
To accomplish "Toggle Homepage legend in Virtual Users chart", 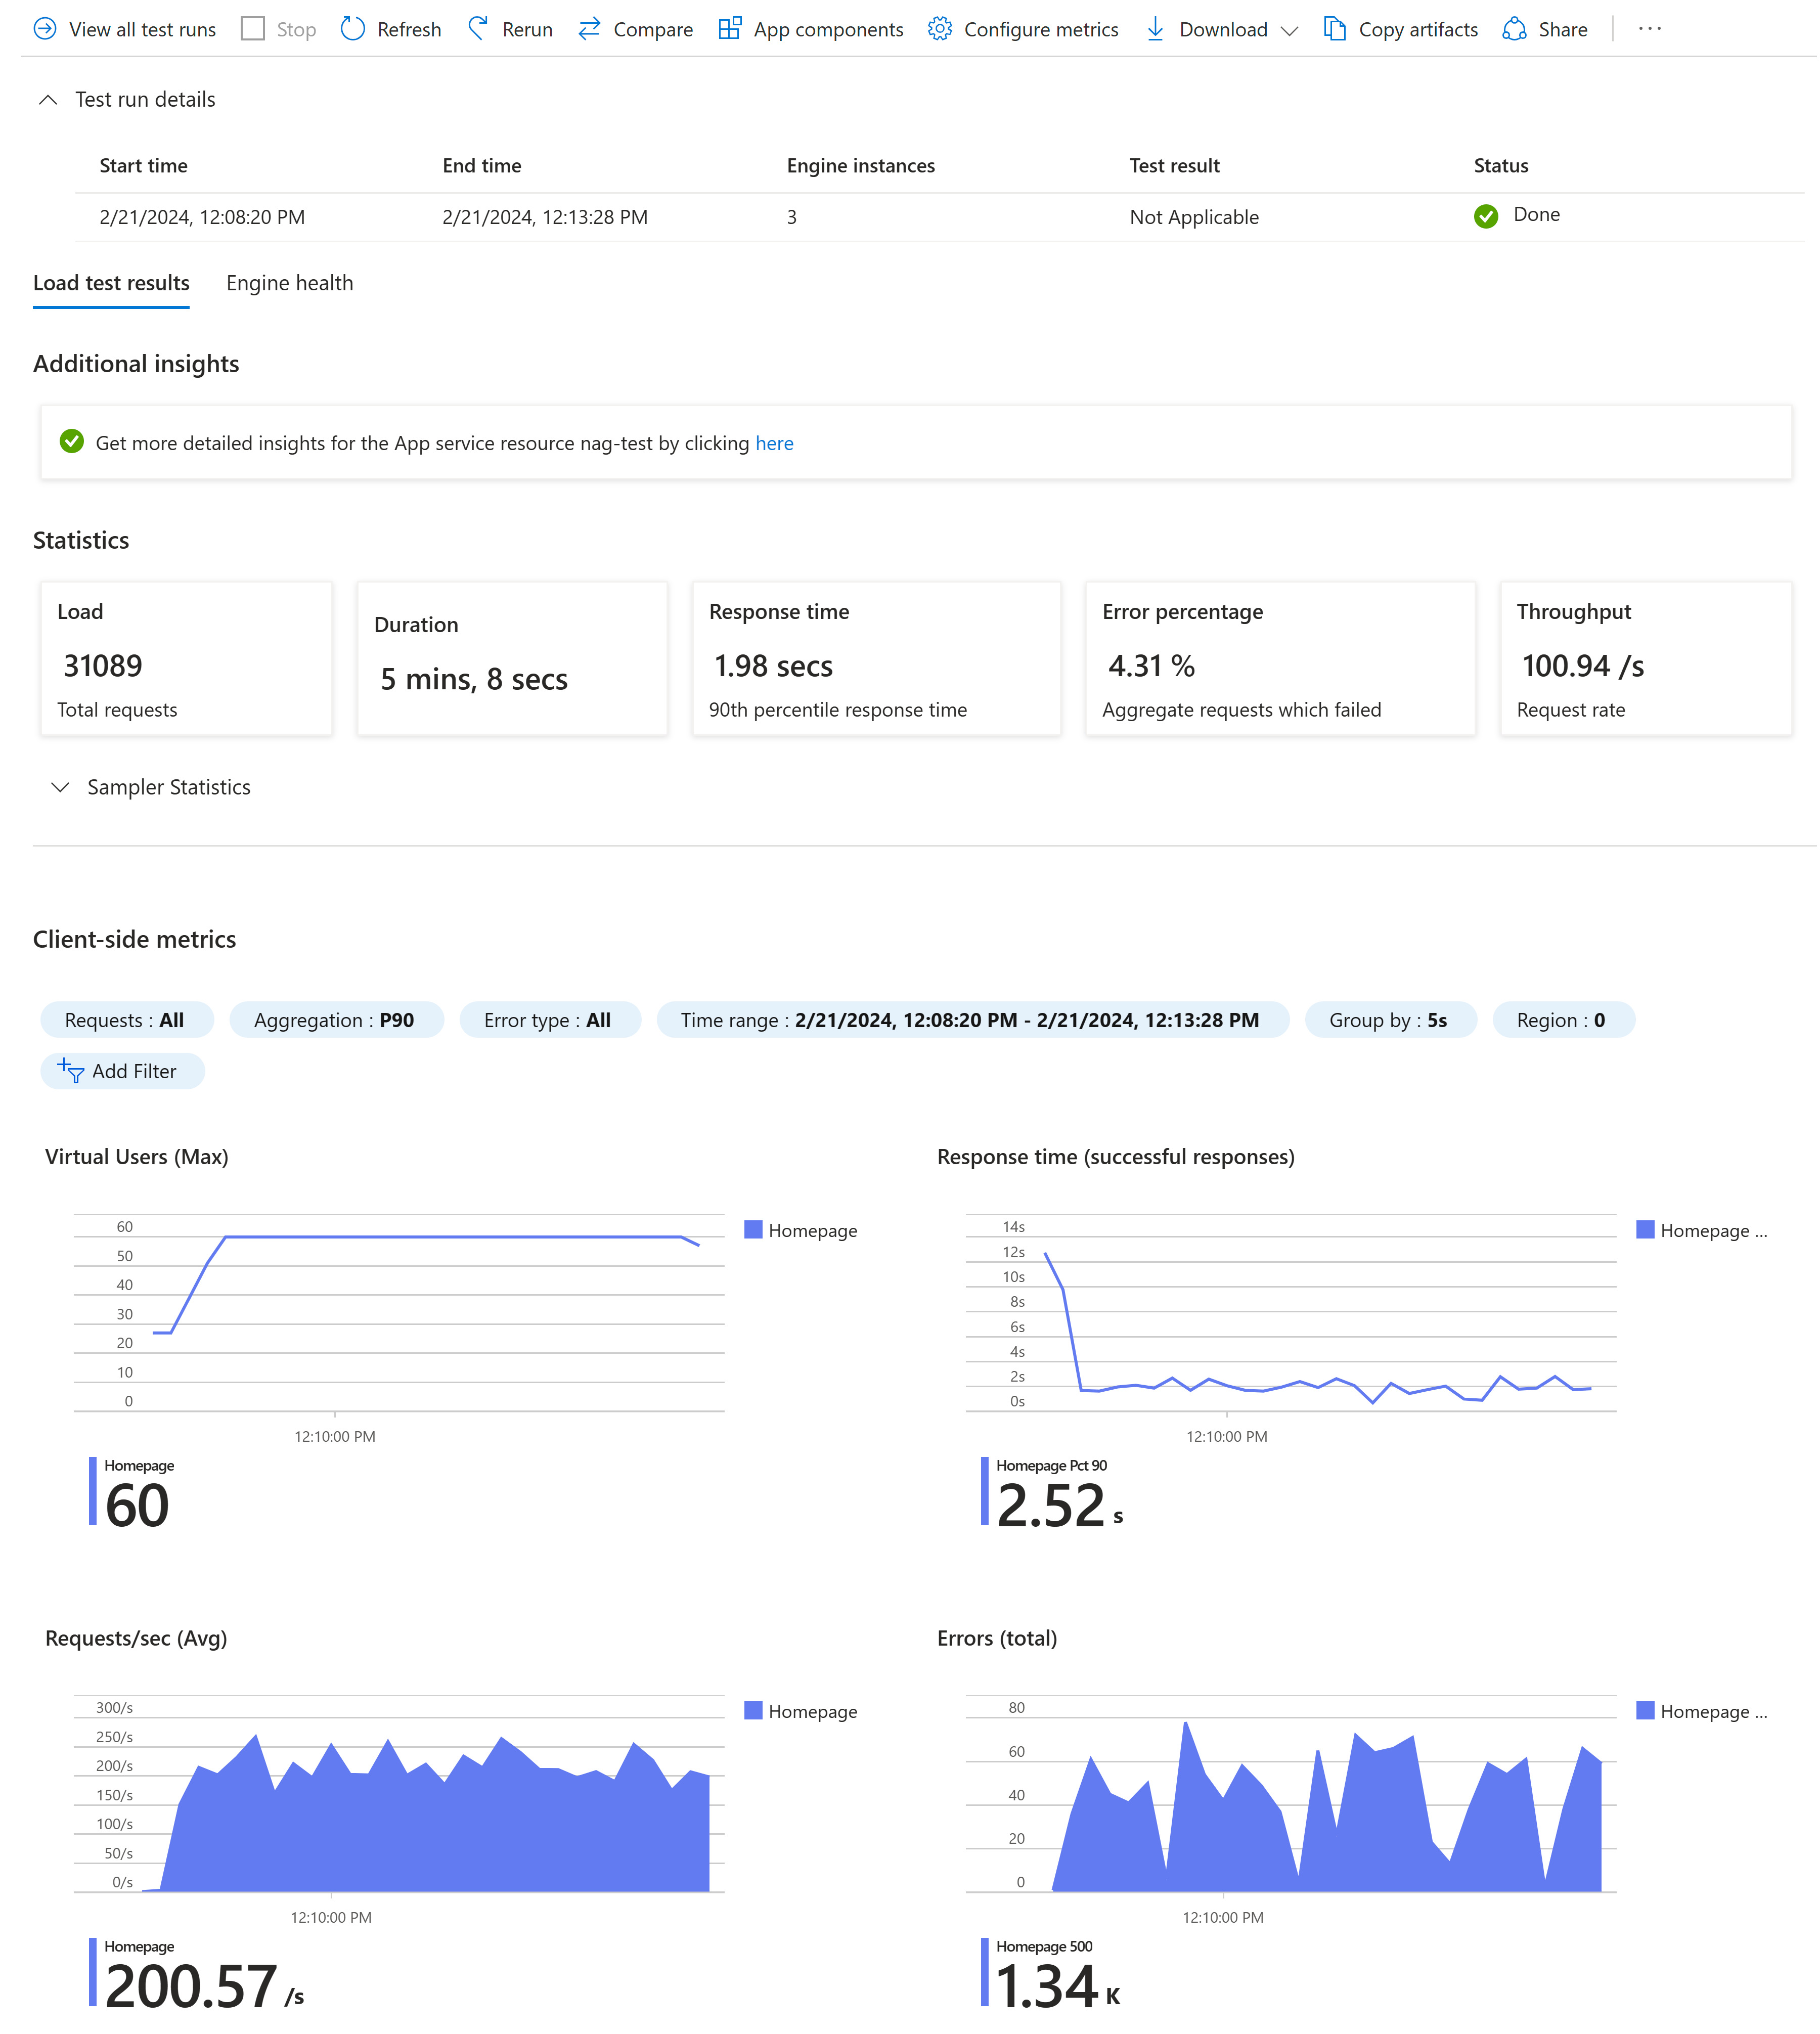I will coord(812,1231).
